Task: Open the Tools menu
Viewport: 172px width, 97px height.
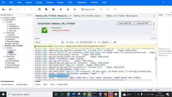Action: pos(70,2)
